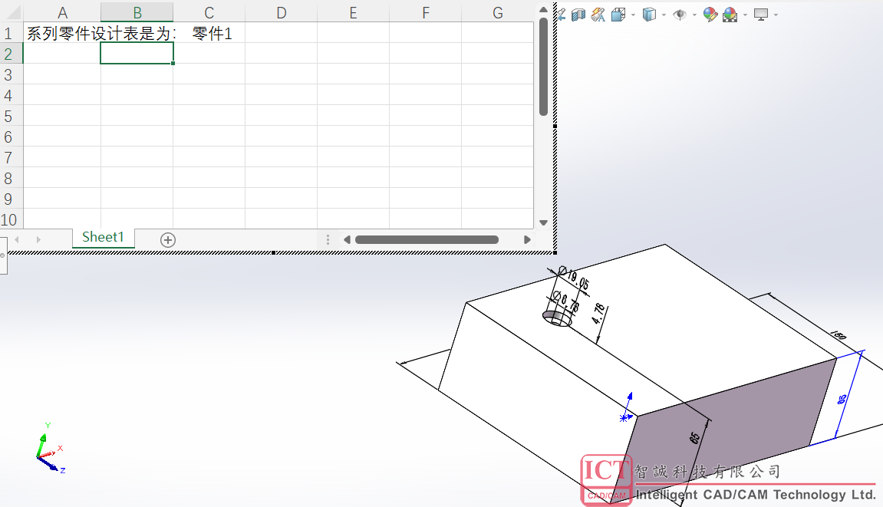Expand Hide/Show Items dropdown arrow
This screenshot has height=507, width=883.
coord(694,15)
